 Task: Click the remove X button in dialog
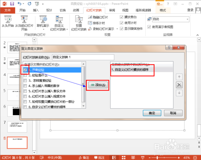coord(179,85)
